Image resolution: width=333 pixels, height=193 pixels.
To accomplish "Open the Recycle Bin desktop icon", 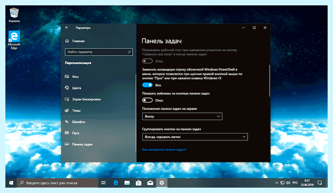I will pos(14,15).
